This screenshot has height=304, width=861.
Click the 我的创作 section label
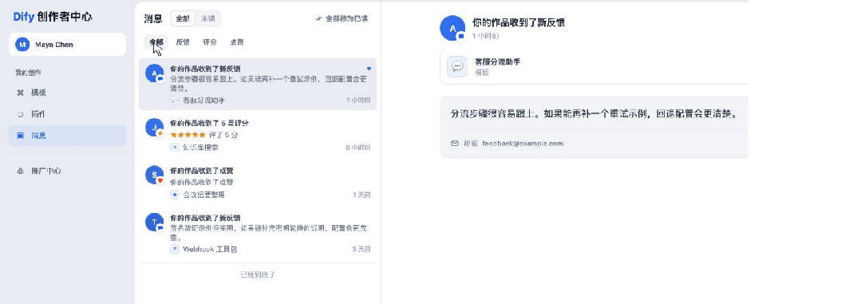[x=28, y=73]
